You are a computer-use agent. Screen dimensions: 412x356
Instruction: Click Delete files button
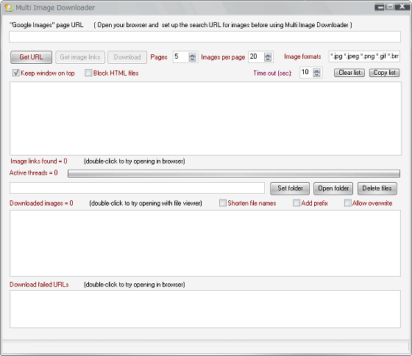tap(377, 189)
